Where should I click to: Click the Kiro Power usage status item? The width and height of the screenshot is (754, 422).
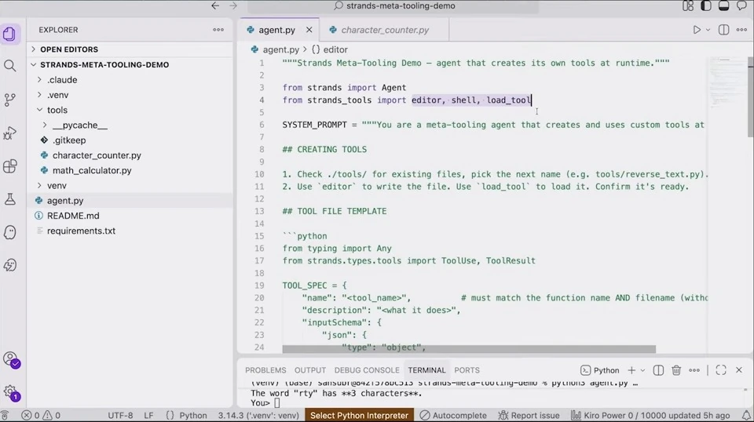[x=650, y=415]
